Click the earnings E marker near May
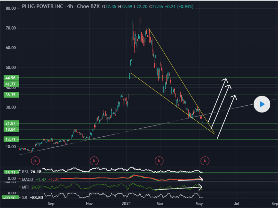Screen dimensions: 278x208 point(205,160)
